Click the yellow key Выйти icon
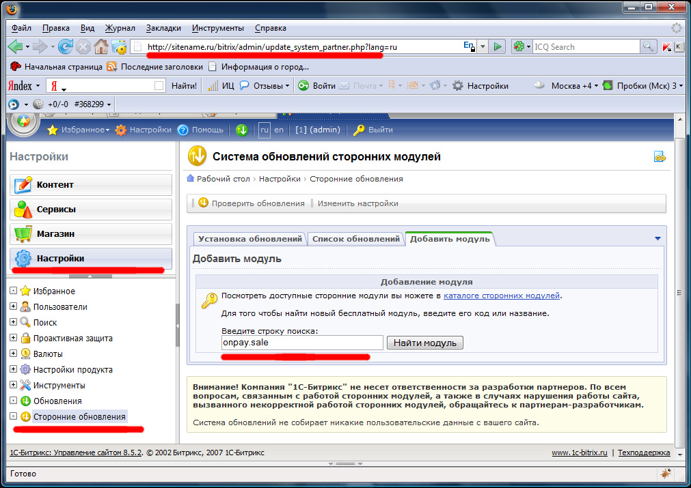The height and width of the screenshot is (488, 691). point(357,130)
